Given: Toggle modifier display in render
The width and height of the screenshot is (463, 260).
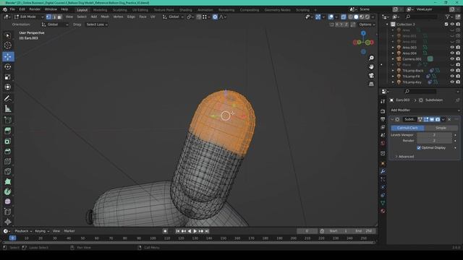Looking at the screenshot, I should click(437, 119).
